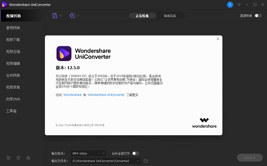This screenshot has width=267, height=166.
Task: Open the MP4 Video output format dropdown
Action: 89,154
